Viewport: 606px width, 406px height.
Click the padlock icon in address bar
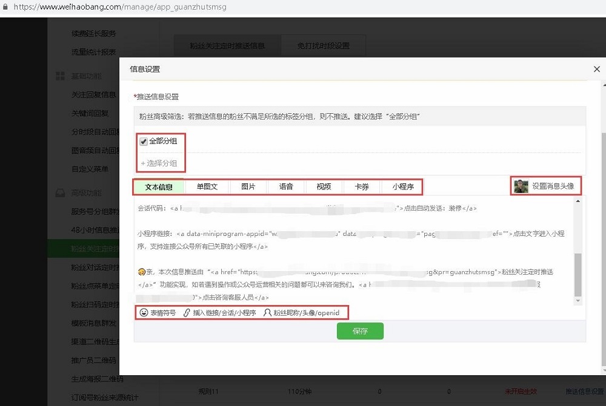pyautogui.click(x=5, y=7)
